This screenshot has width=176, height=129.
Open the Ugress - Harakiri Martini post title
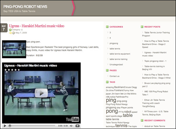click(37, 26)
